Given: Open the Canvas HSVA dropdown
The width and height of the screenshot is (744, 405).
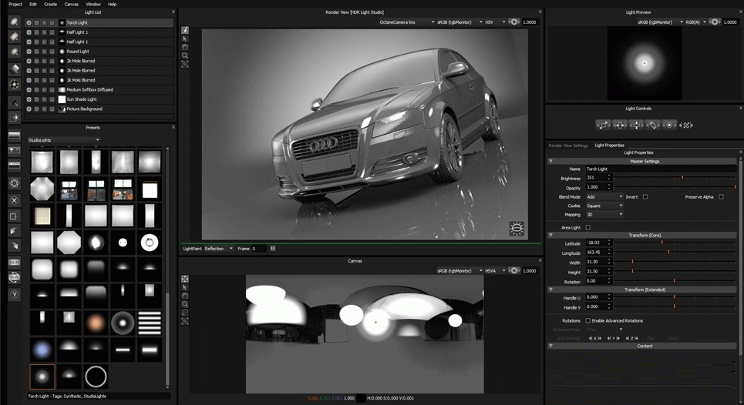Looking at the screenshot, I should (494, 270).
